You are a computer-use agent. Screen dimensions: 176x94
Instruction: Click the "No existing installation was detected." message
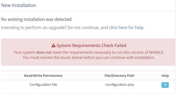click(37, 20)
